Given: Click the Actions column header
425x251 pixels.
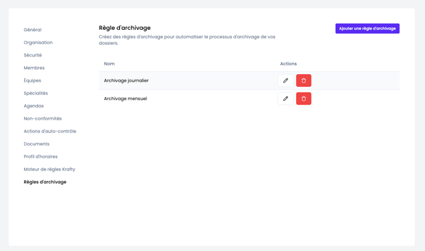Looking at the screenshot, I should 289,63.
